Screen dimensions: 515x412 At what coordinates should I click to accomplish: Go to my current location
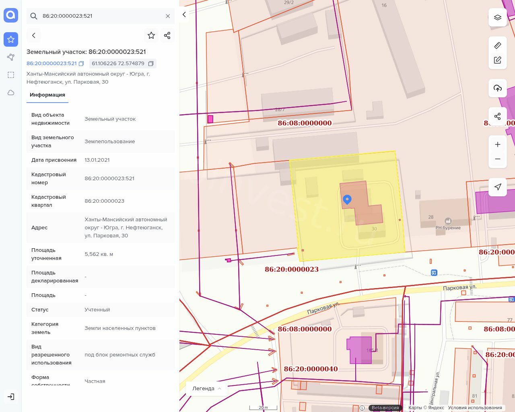coord(497,187)
